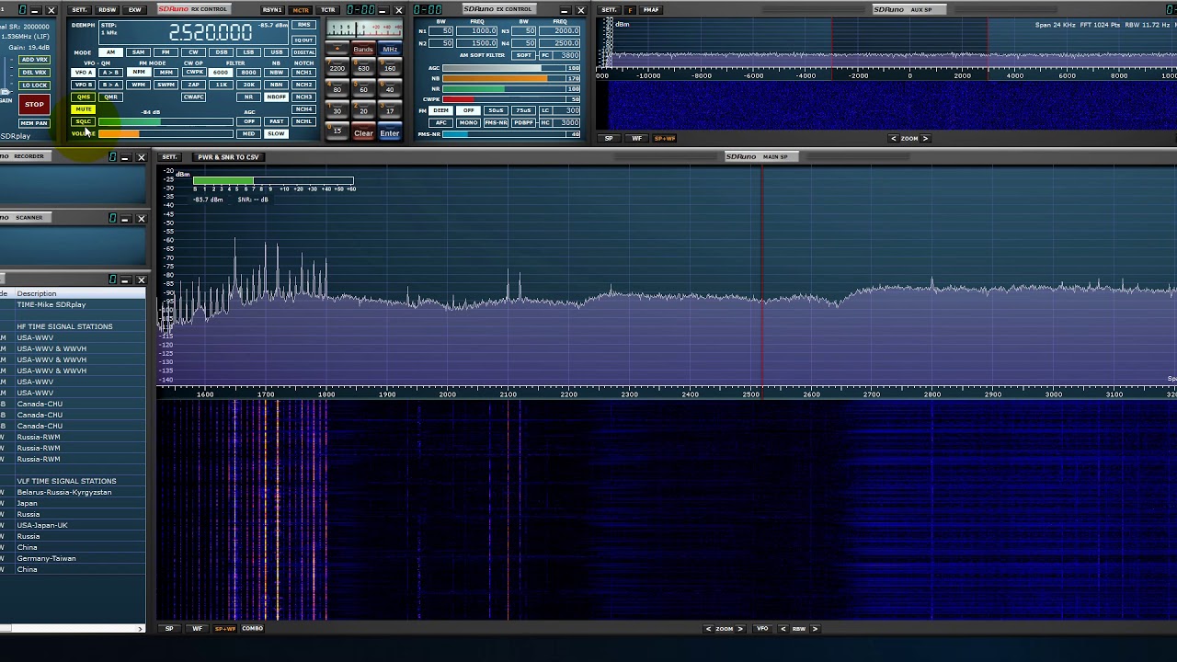Click Main SP zoom-in right arrow
This screenshot has height=662, width=1177.
tap(739, 629)
